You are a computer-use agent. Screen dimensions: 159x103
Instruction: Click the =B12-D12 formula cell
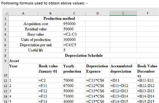click(148, 86)
